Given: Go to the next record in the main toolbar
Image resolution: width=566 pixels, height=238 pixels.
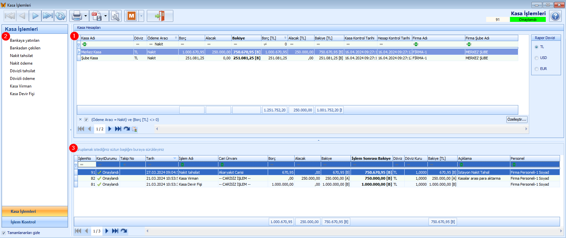Looking at the screenshot, I should pos(35,16).
